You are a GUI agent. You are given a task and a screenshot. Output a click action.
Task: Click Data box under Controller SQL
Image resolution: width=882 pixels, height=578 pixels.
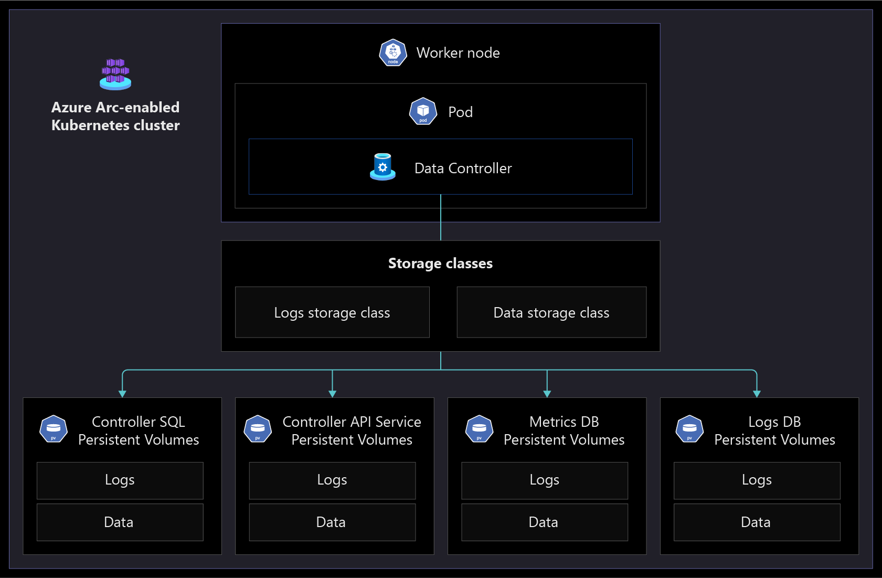click(120, 522)
